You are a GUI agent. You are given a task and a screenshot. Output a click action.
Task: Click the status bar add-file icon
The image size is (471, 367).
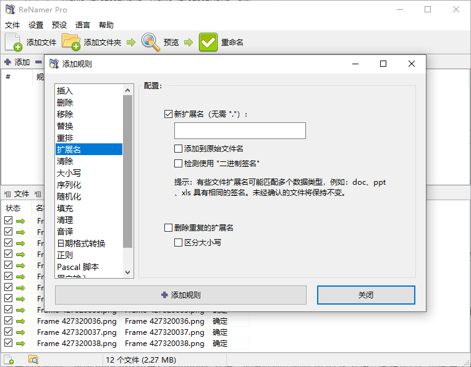pos(9,360)
